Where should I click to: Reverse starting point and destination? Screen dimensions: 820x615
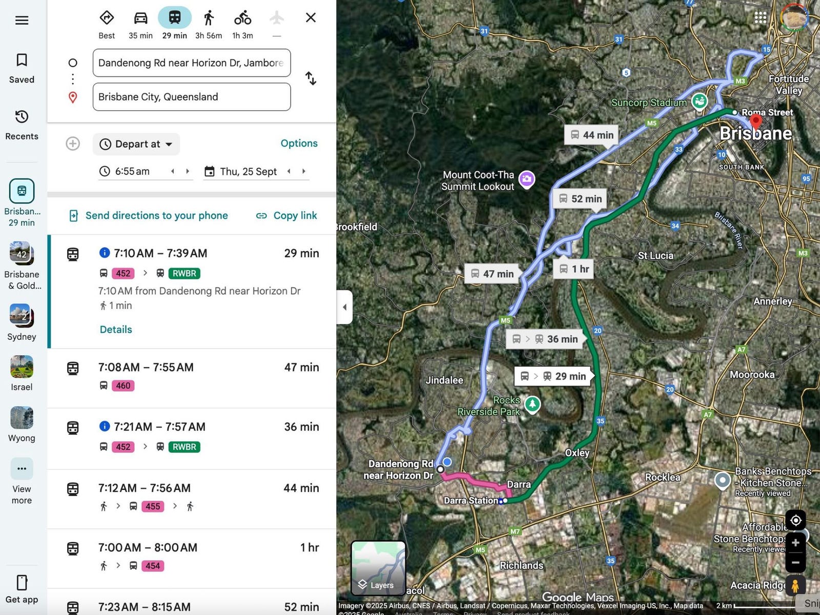pyautogui.click(x=311, y=78)
